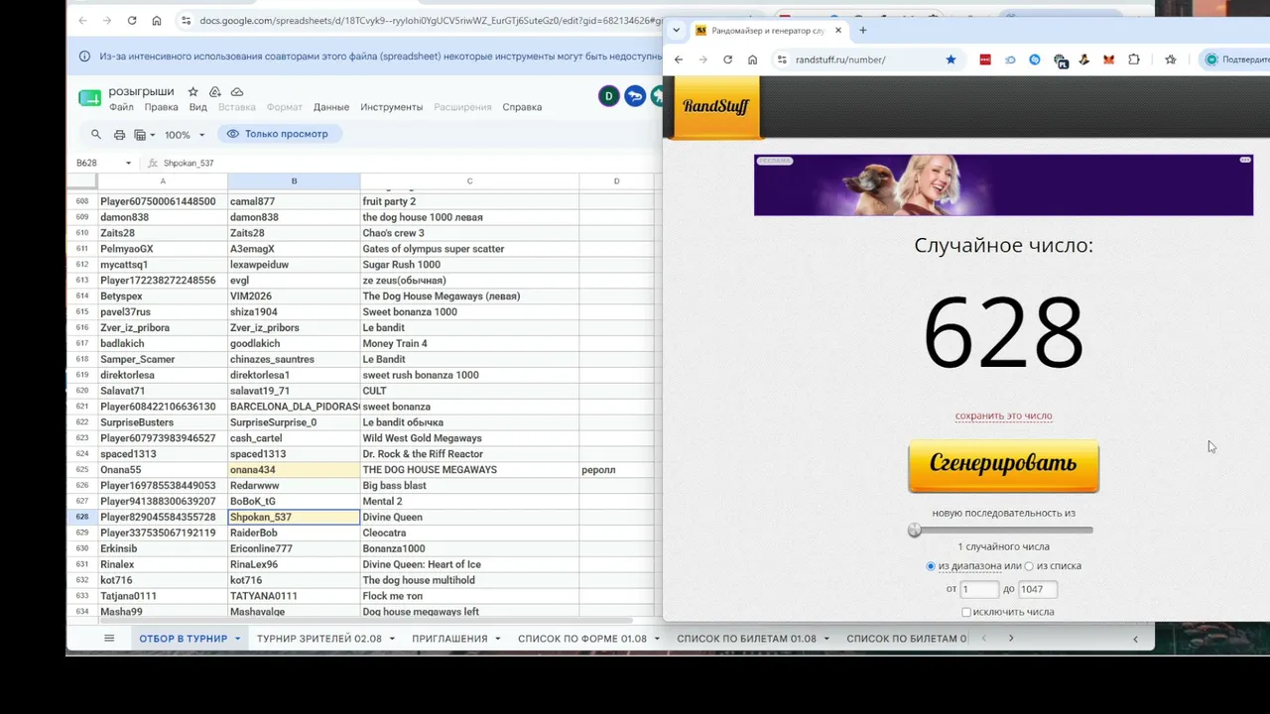The width and height of the screenshot is (1270, 714).
Task: Click bookmark star in randstuff.ru address bar
Action: pyautogui.click(x=951, y=59)
